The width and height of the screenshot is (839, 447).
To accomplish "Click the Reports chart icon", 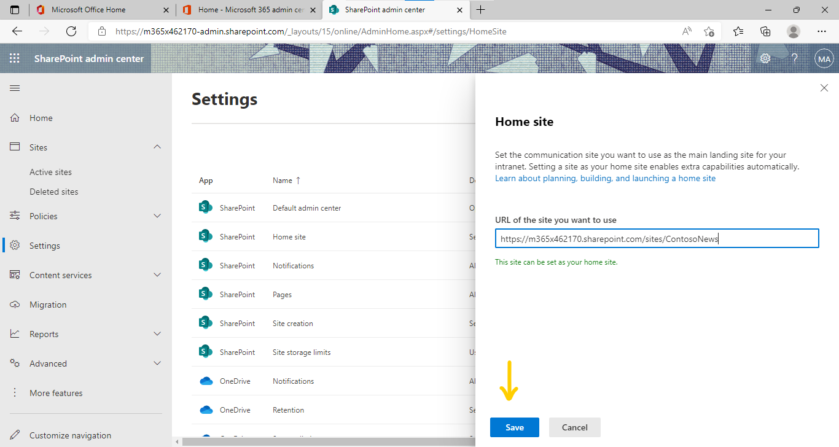I will pos(15,334).
